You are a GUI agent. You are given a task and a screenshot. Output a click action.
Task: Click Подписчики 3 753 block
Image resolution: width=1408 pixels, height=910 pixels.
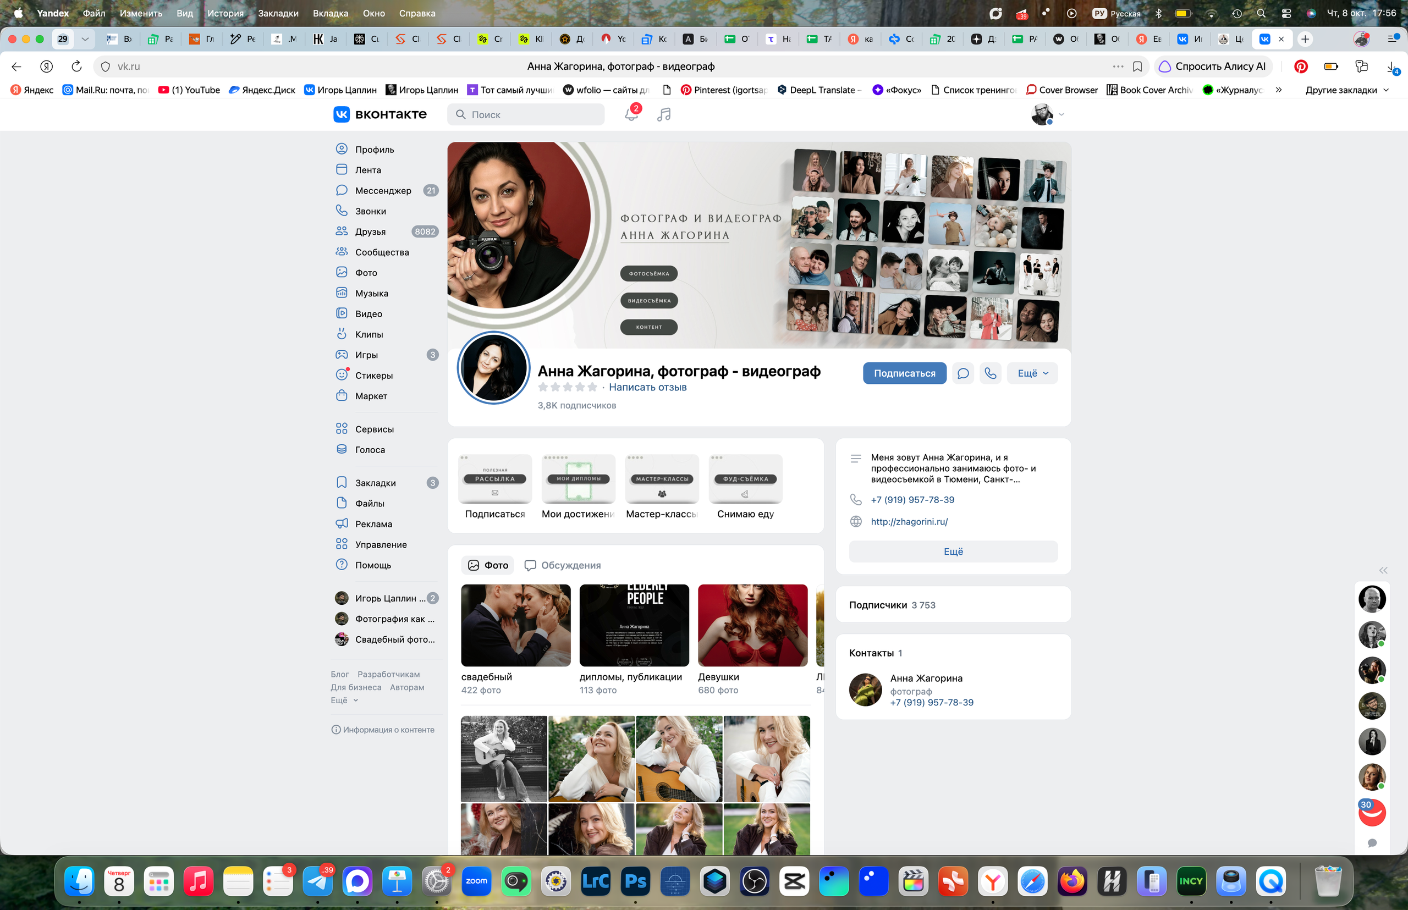[953, 605]
